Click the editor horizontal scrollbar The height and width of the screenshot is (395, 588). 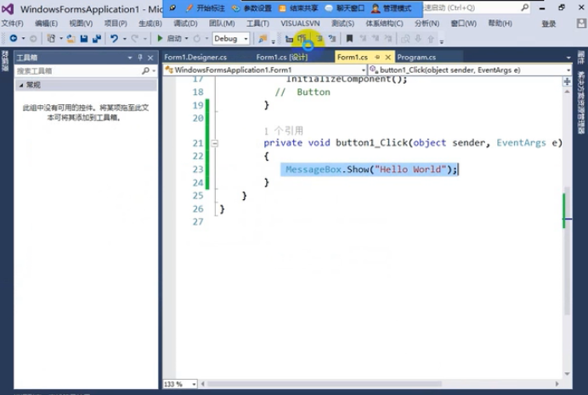coord(325,384)
